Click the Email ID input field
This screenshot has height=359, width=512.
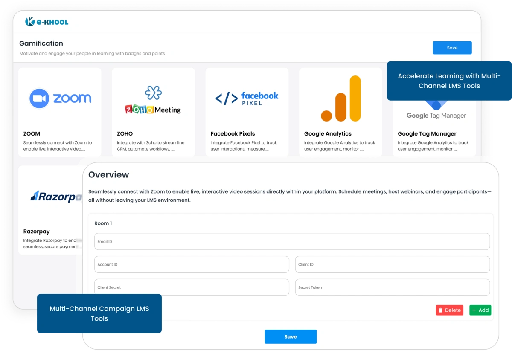tap(291, 241)
